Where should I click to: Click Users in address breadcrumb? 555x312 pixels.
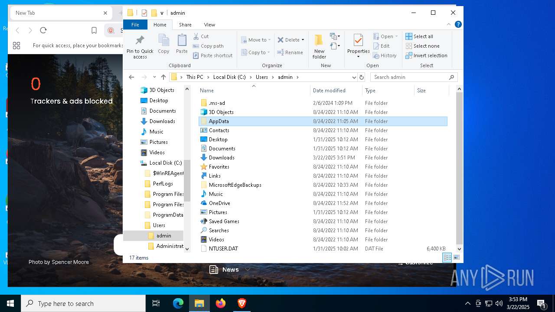click(x=261, y=77)
